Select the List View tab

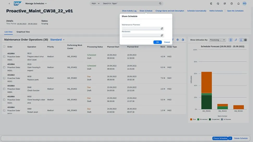pyautogui.click(x=9, y=32)
